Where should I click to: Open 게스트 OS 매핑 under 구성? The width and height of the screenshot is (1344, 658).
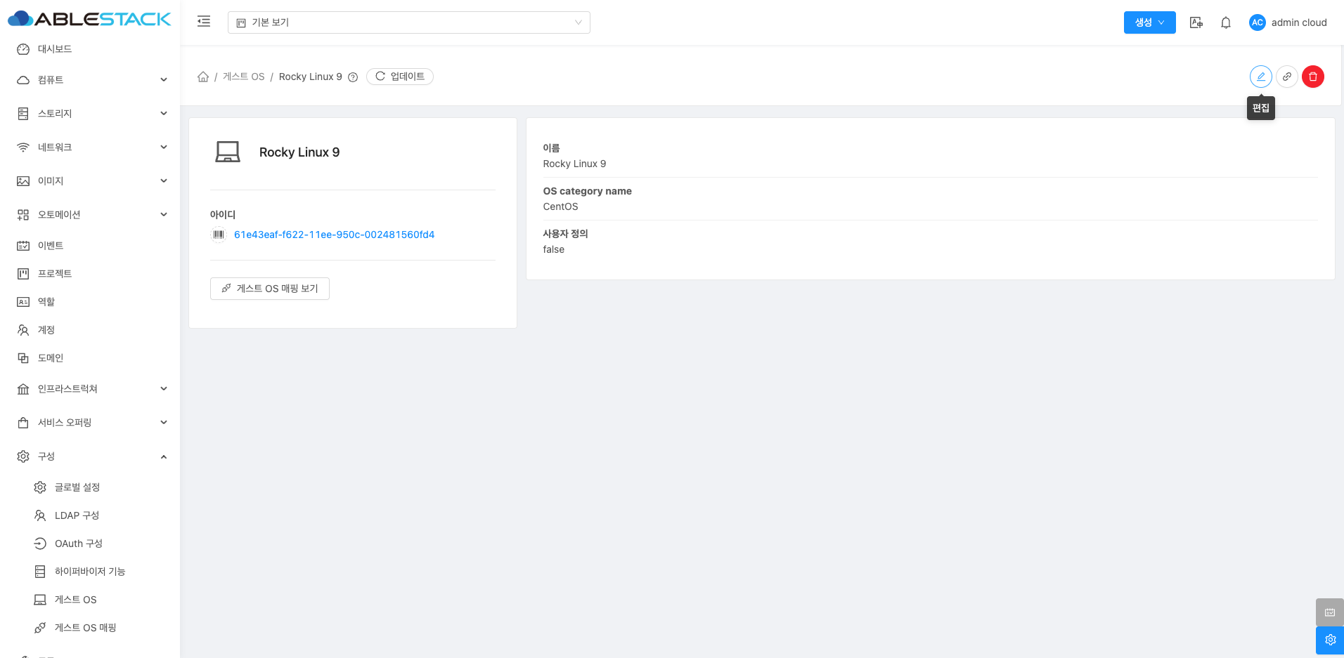tap(90, 628)
